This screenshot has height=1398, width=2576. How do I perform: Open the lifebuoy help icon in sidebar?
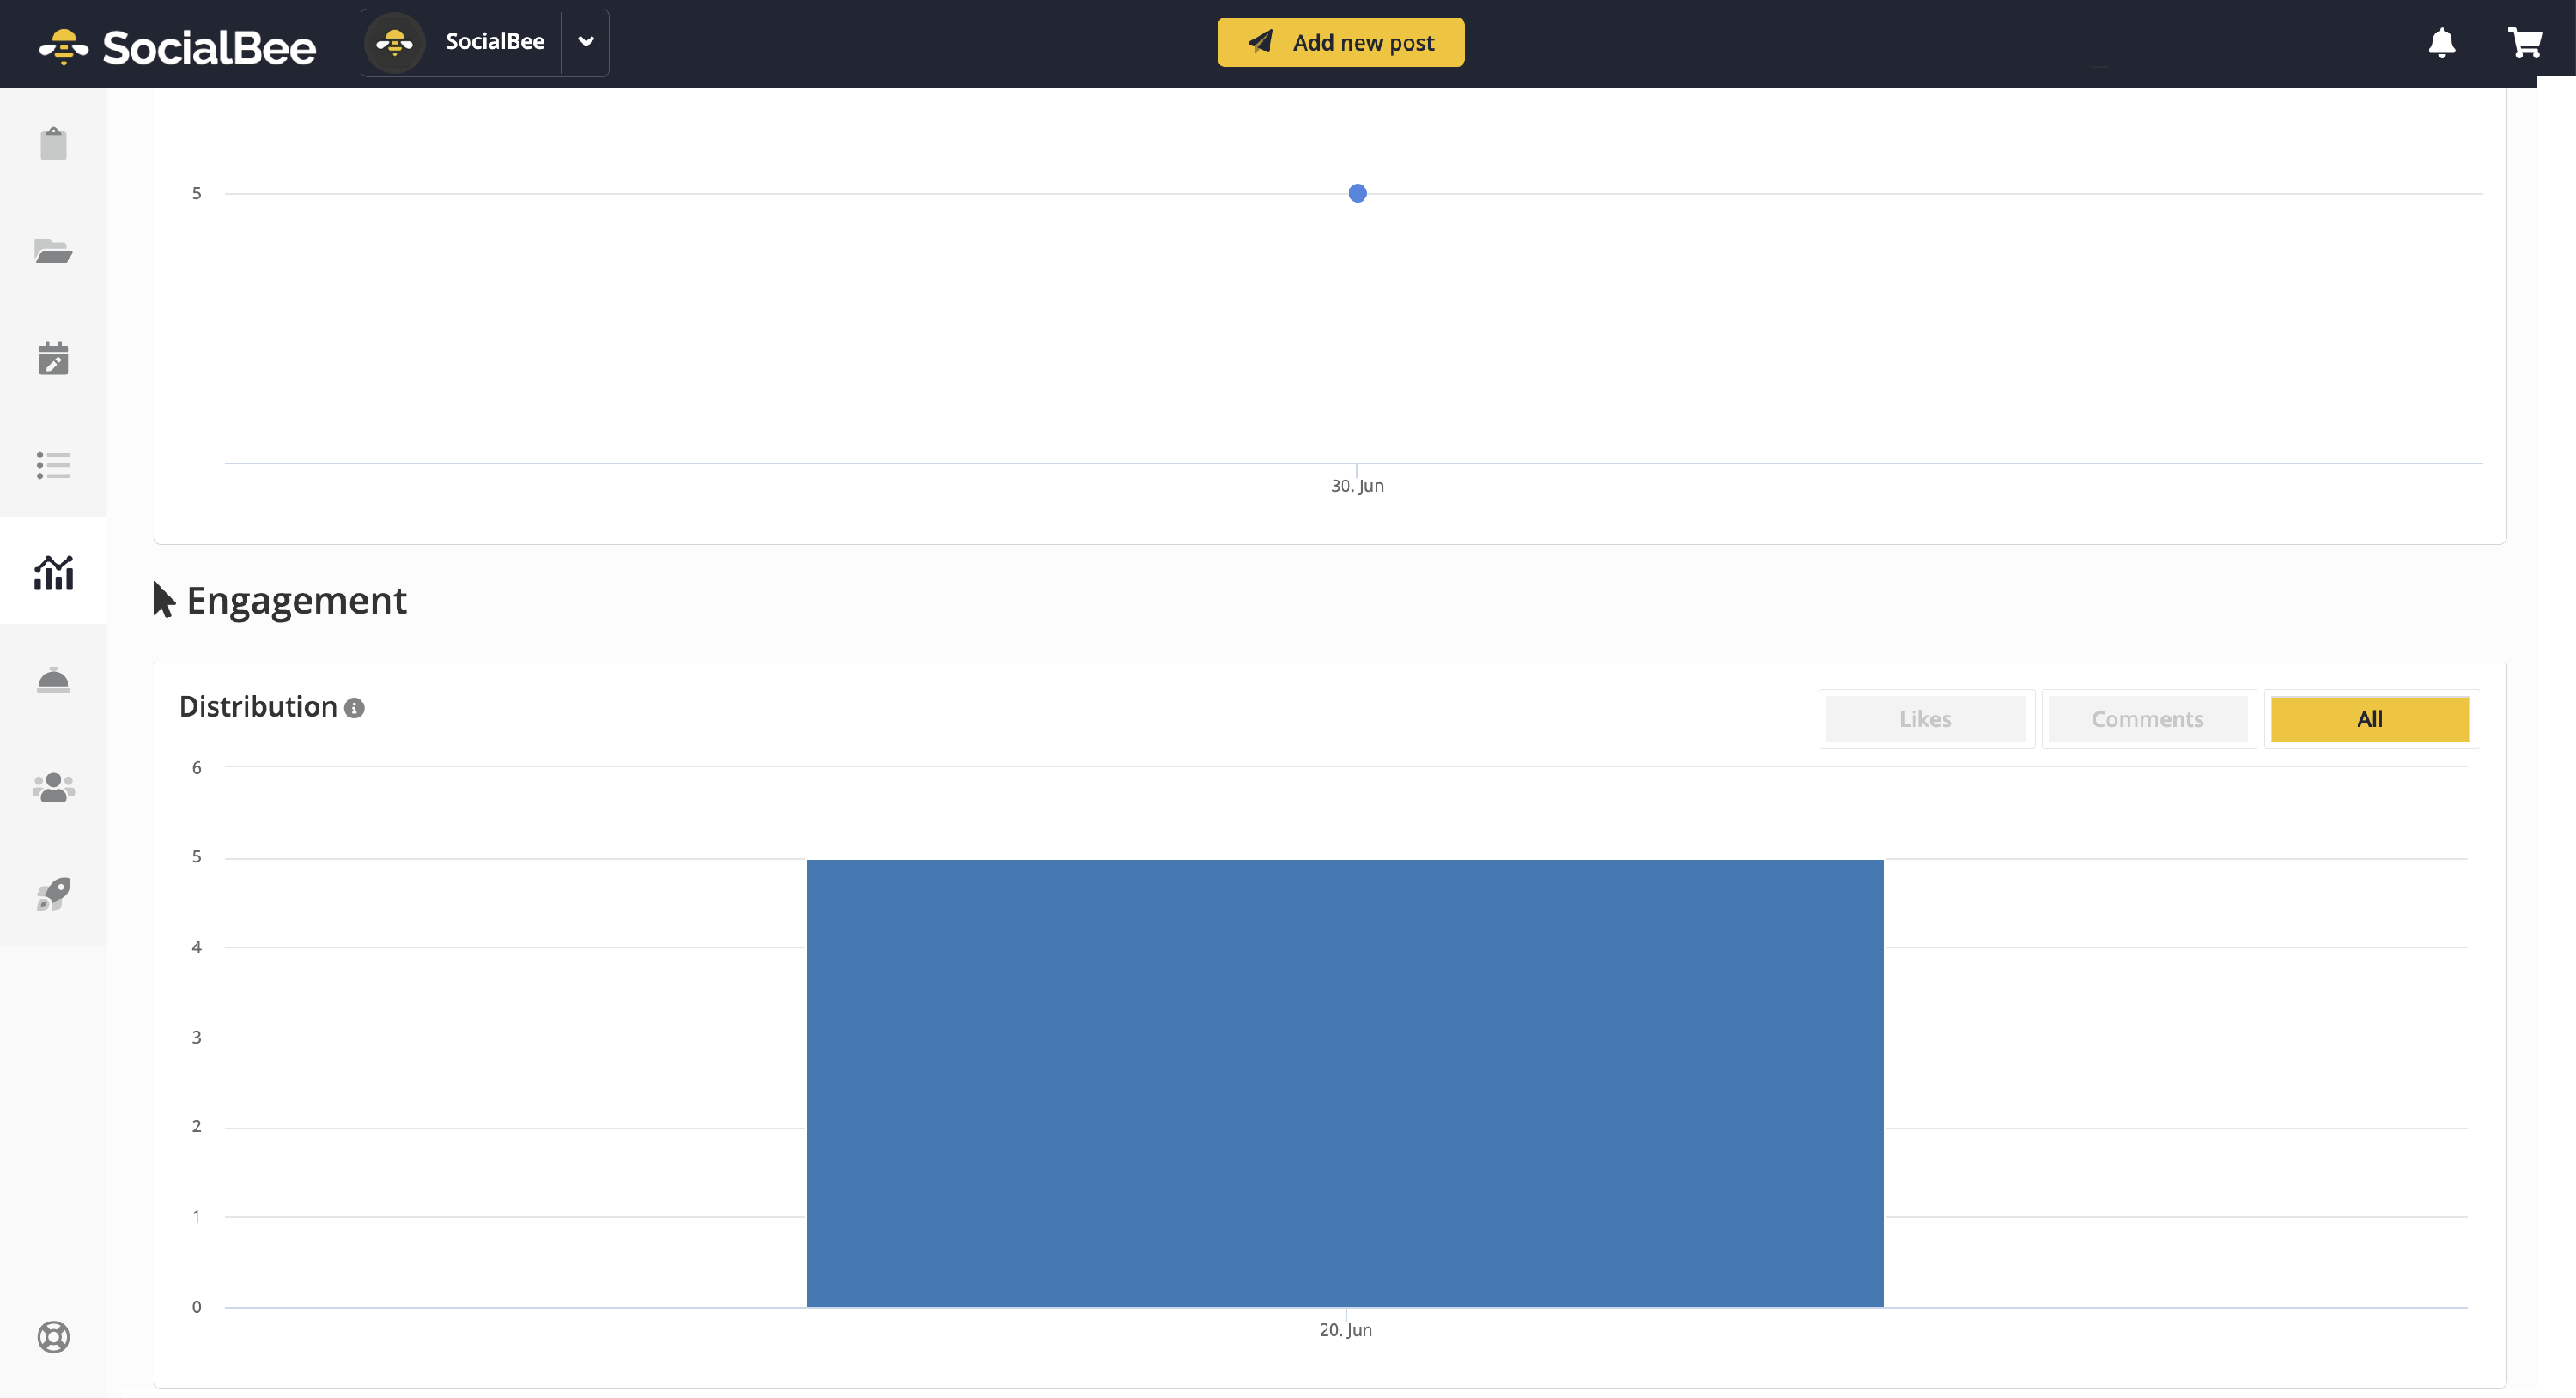53,1337
